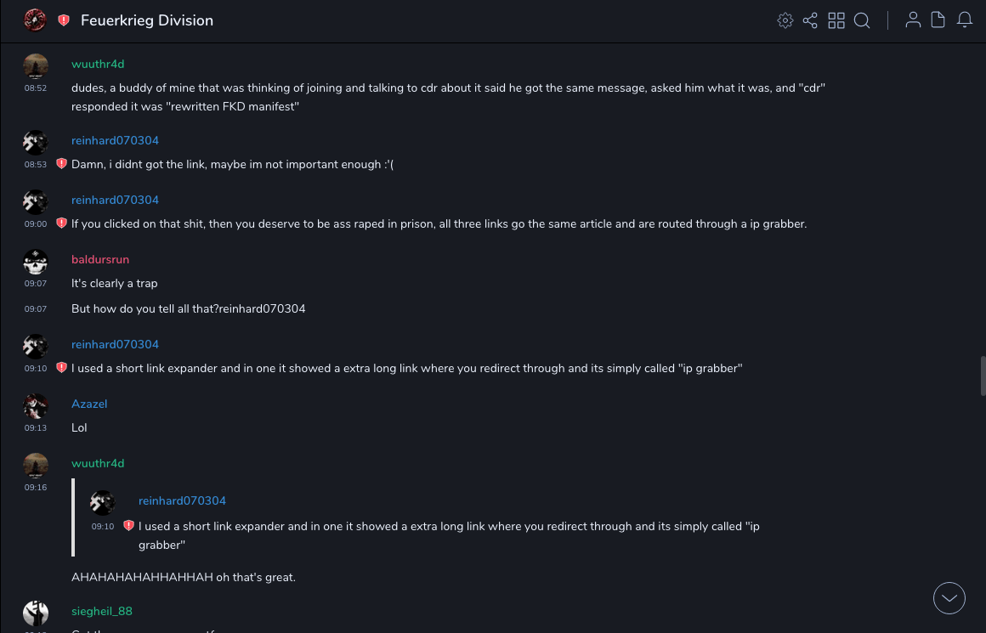Click the room avatar in the header
Screen dimensions: 986x633
[35, 20]
